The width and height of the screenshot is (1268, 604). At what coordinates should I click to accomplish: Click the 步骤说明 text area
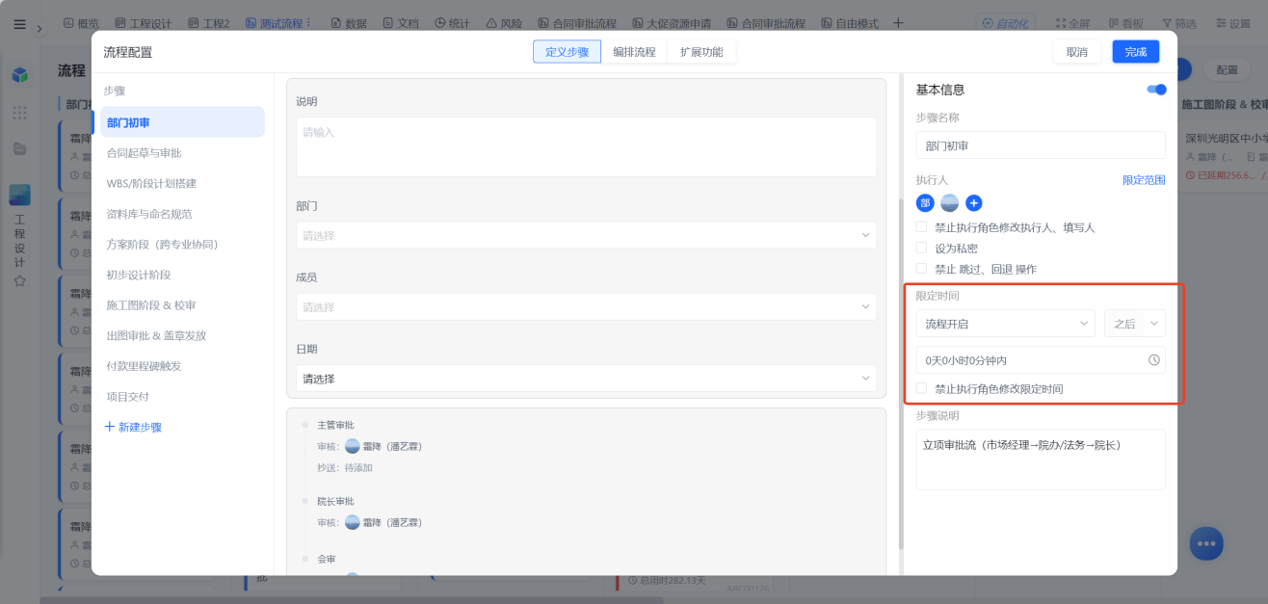point(1041,460)
